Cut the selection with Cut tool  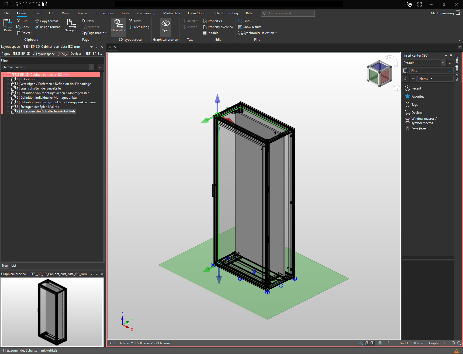point(22,21)
